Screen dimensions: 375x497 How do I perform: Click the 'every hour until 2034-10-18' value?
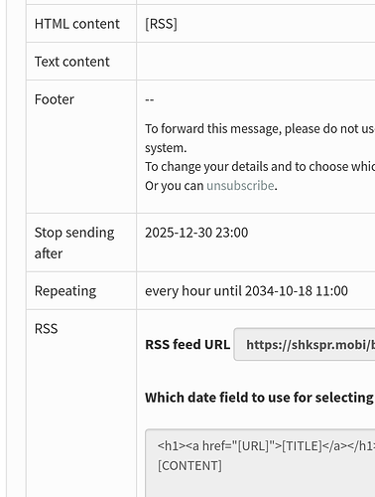tap(246, 291)
